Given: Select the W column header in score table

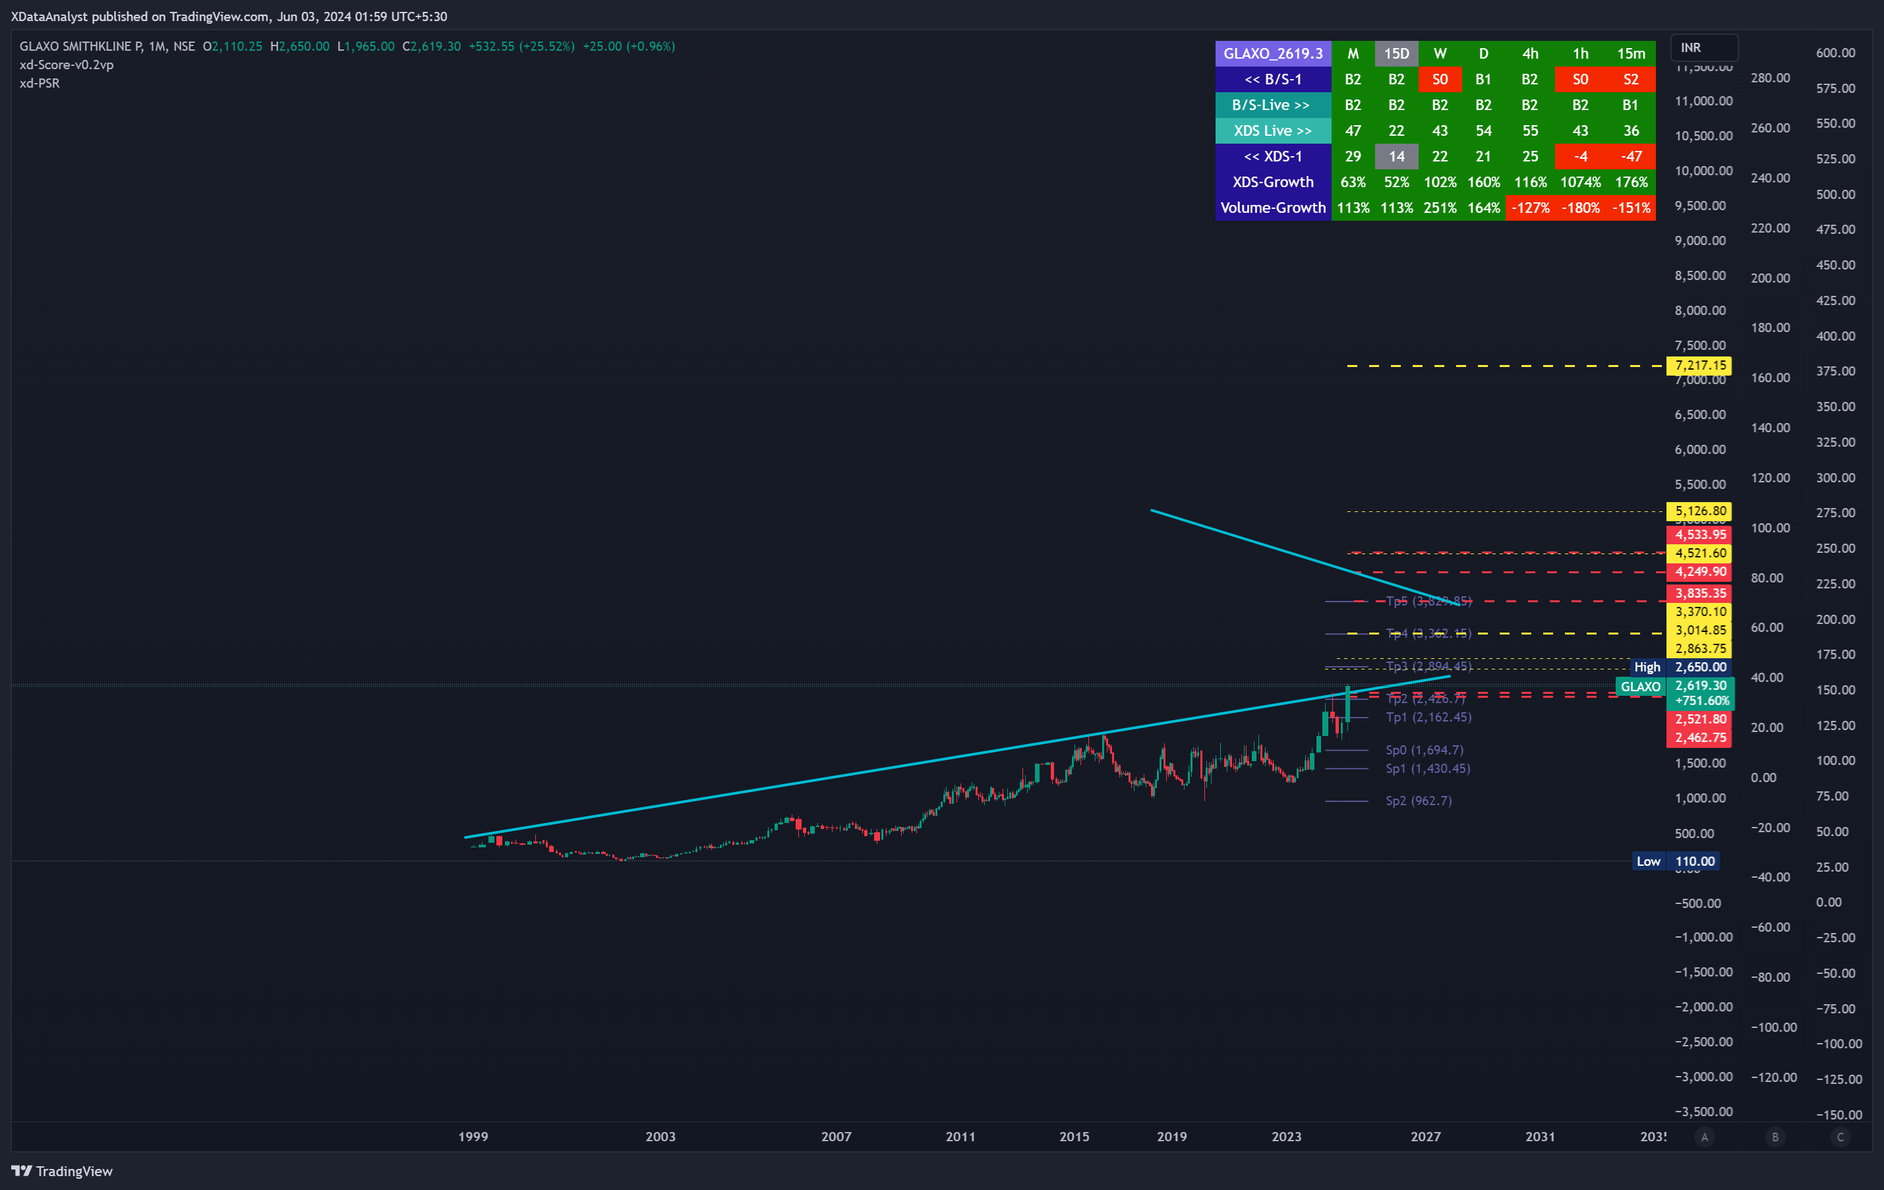Looking at the screenshot, I should coord(1440,53).
